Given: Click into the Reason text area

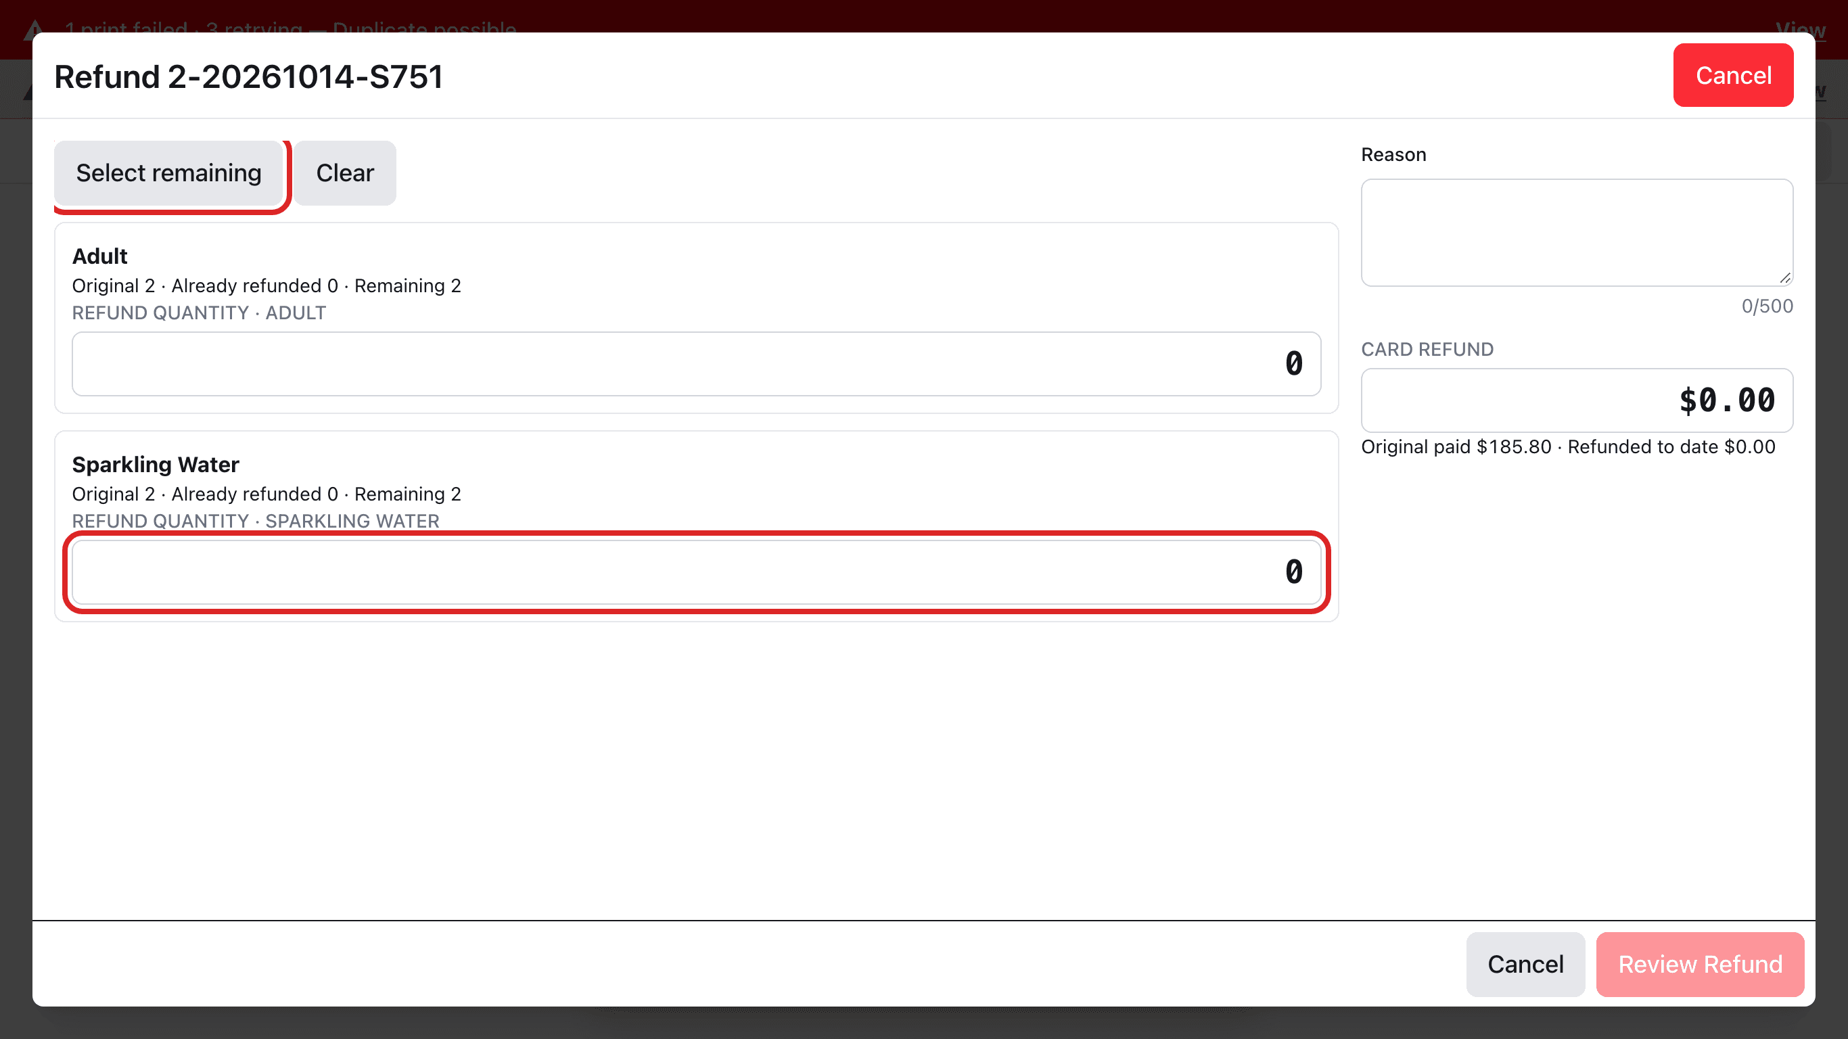Looking at the screenshot, I should [x=1577, y=233].
